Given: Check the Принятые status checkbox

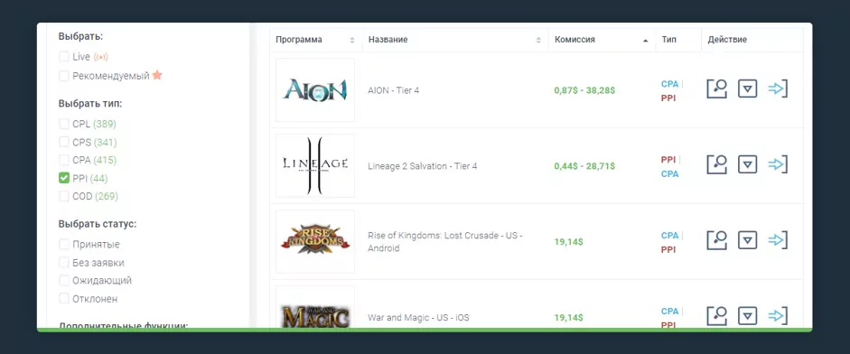Looking at the screenshot, I should (64, 245).
